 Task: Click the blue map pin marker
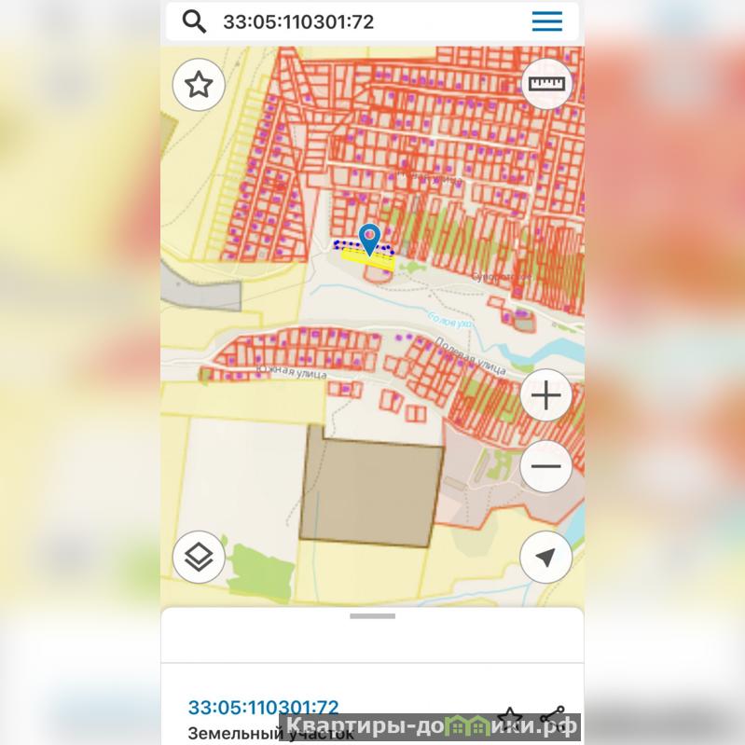pos(369,239)
